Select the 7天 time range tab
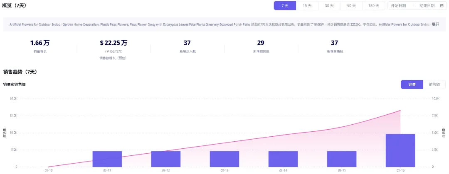This screenshot has height=174, width=449. (285, 6)
